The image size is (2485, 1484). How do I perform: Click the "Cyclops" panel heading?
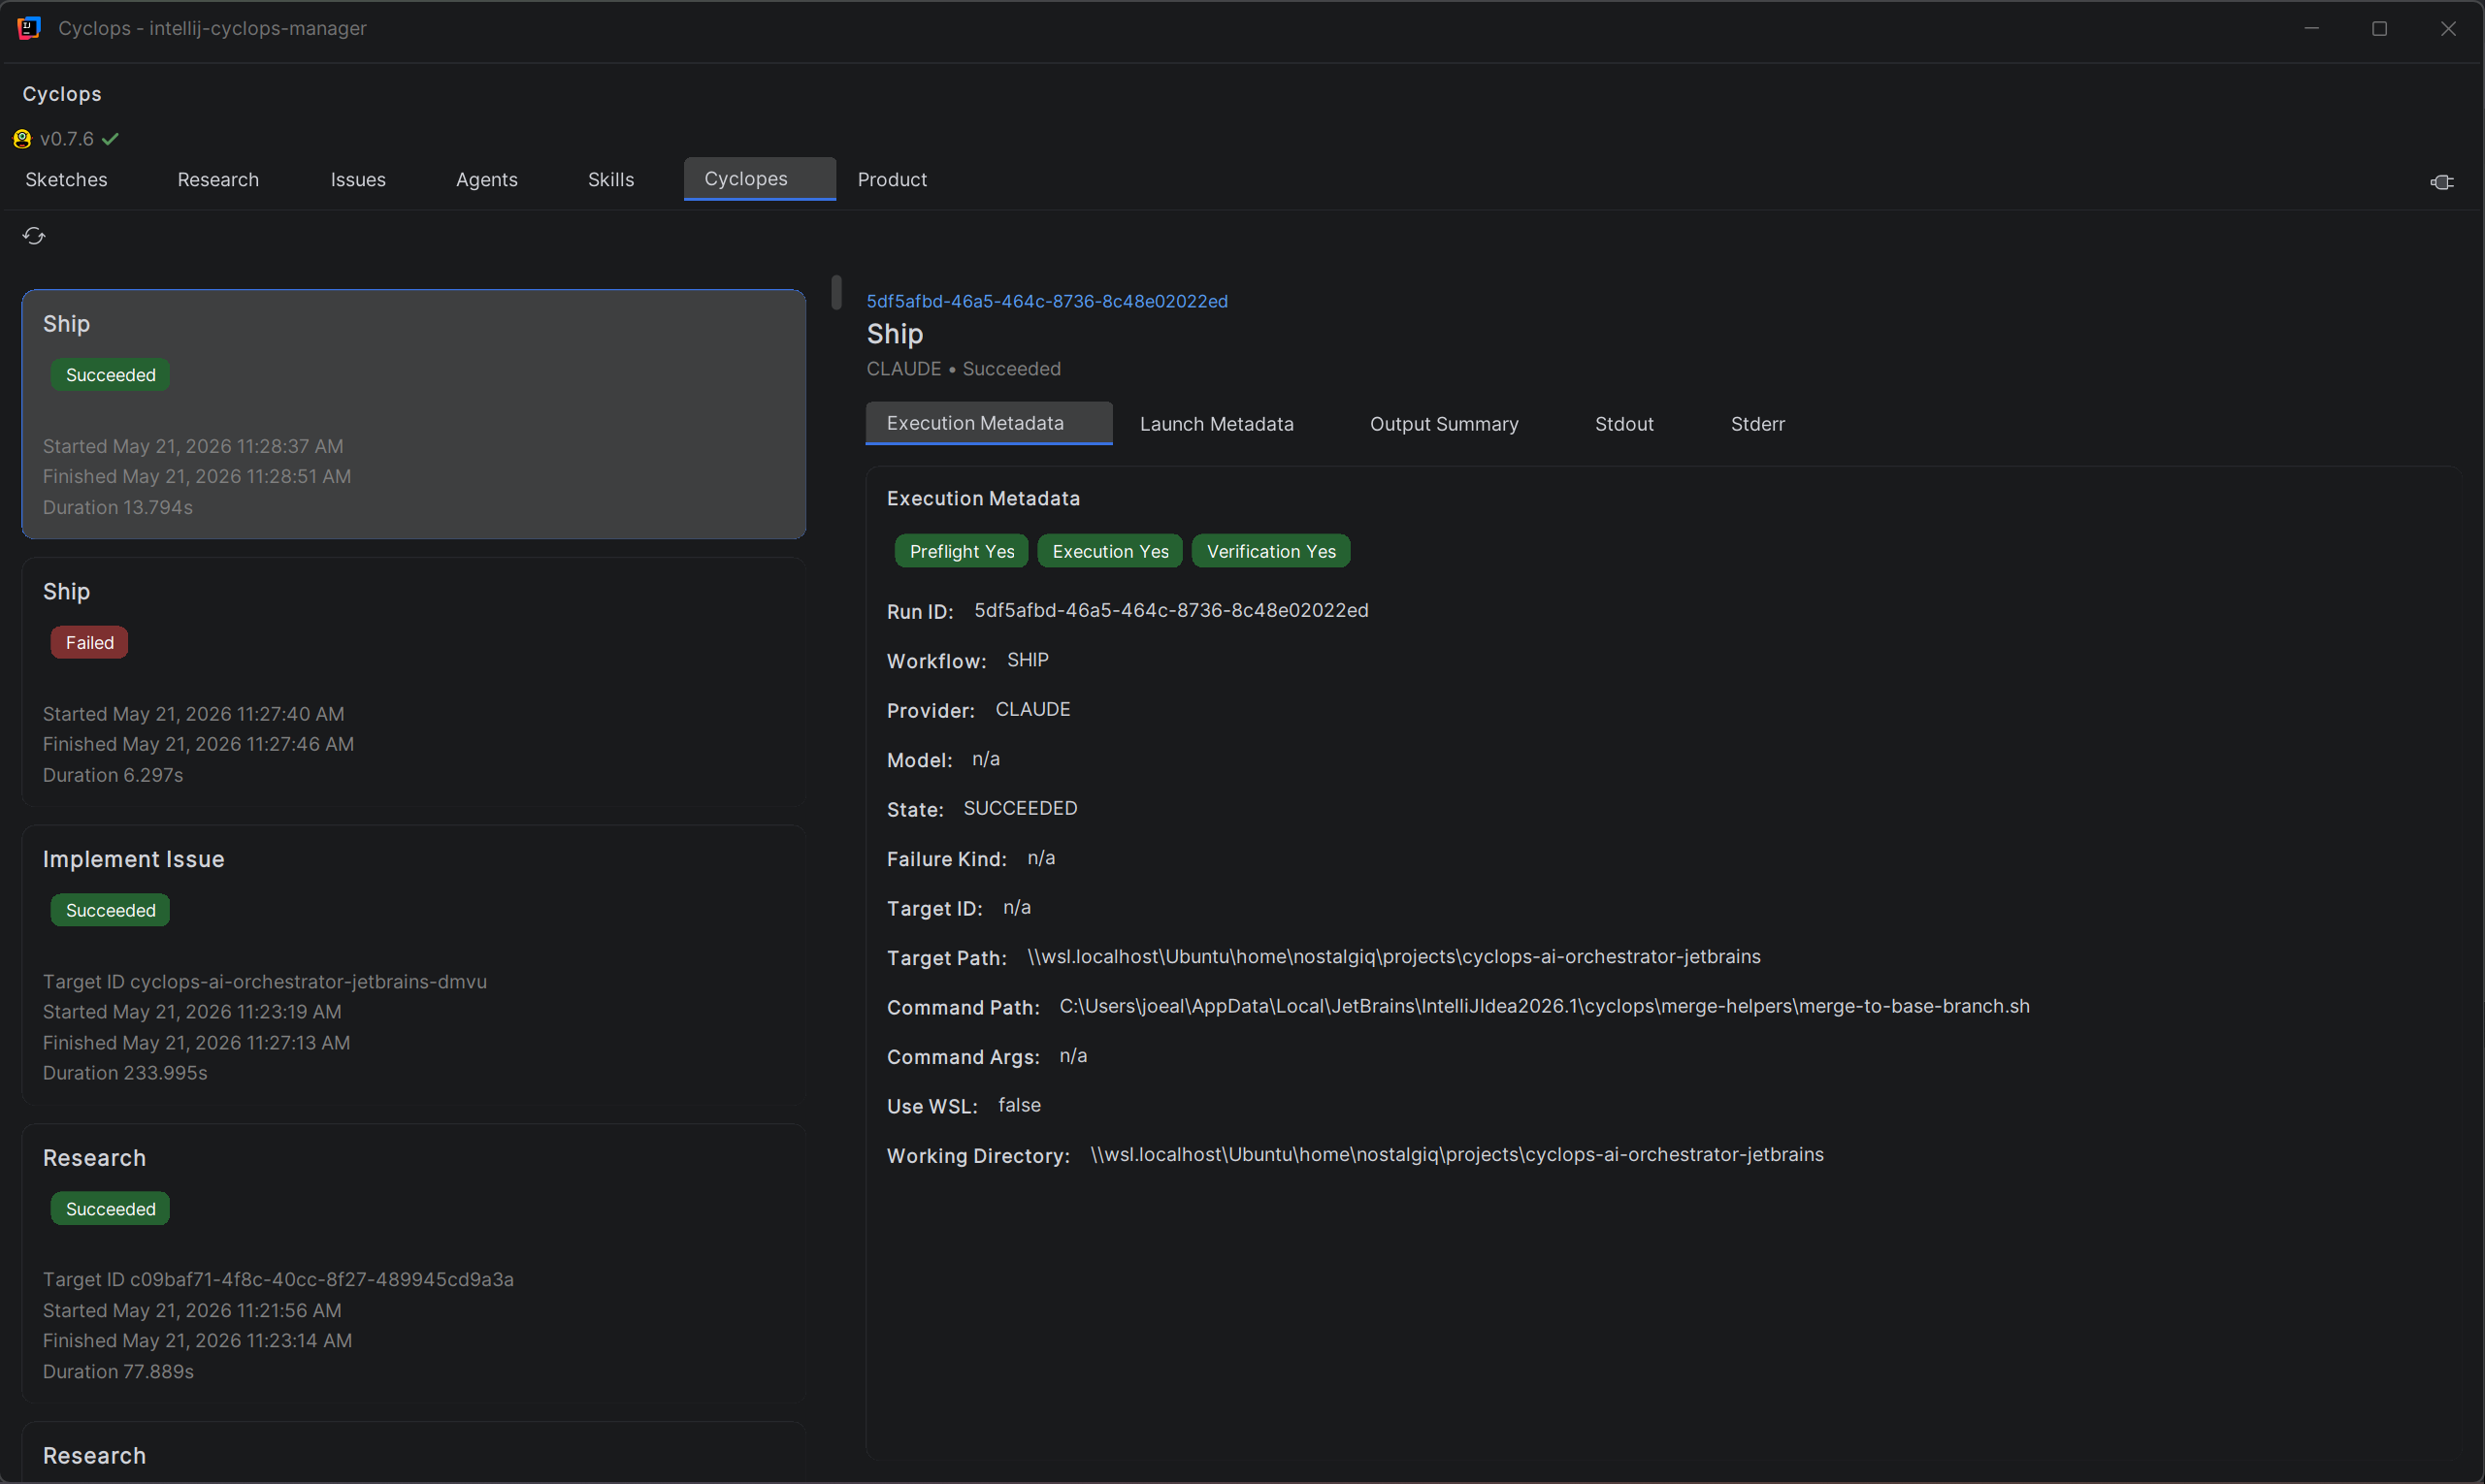[62, 94]
